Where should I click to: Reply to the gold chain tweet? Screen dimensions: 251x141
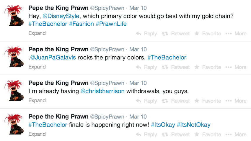(146, 34)
